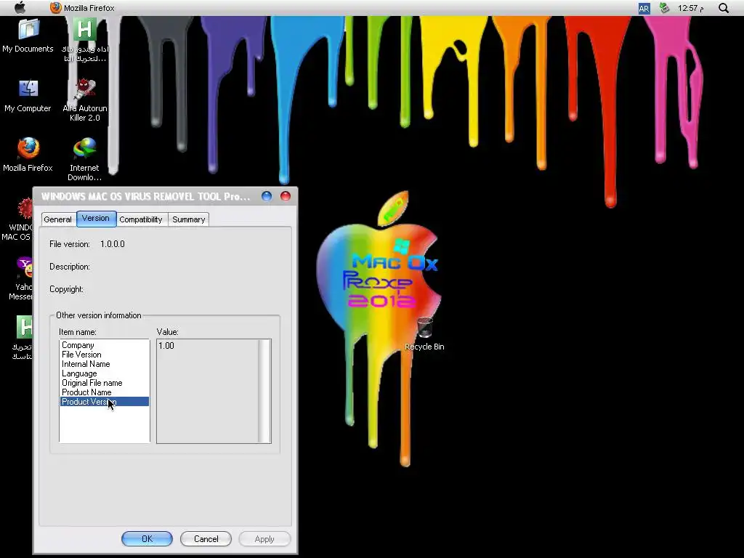Click the blue help button in the dialog title bar
Screen dimensions: 744x558
click(267, 196)
